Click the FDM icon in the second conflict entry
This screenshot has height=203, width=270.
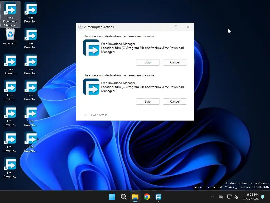point(91,87)
